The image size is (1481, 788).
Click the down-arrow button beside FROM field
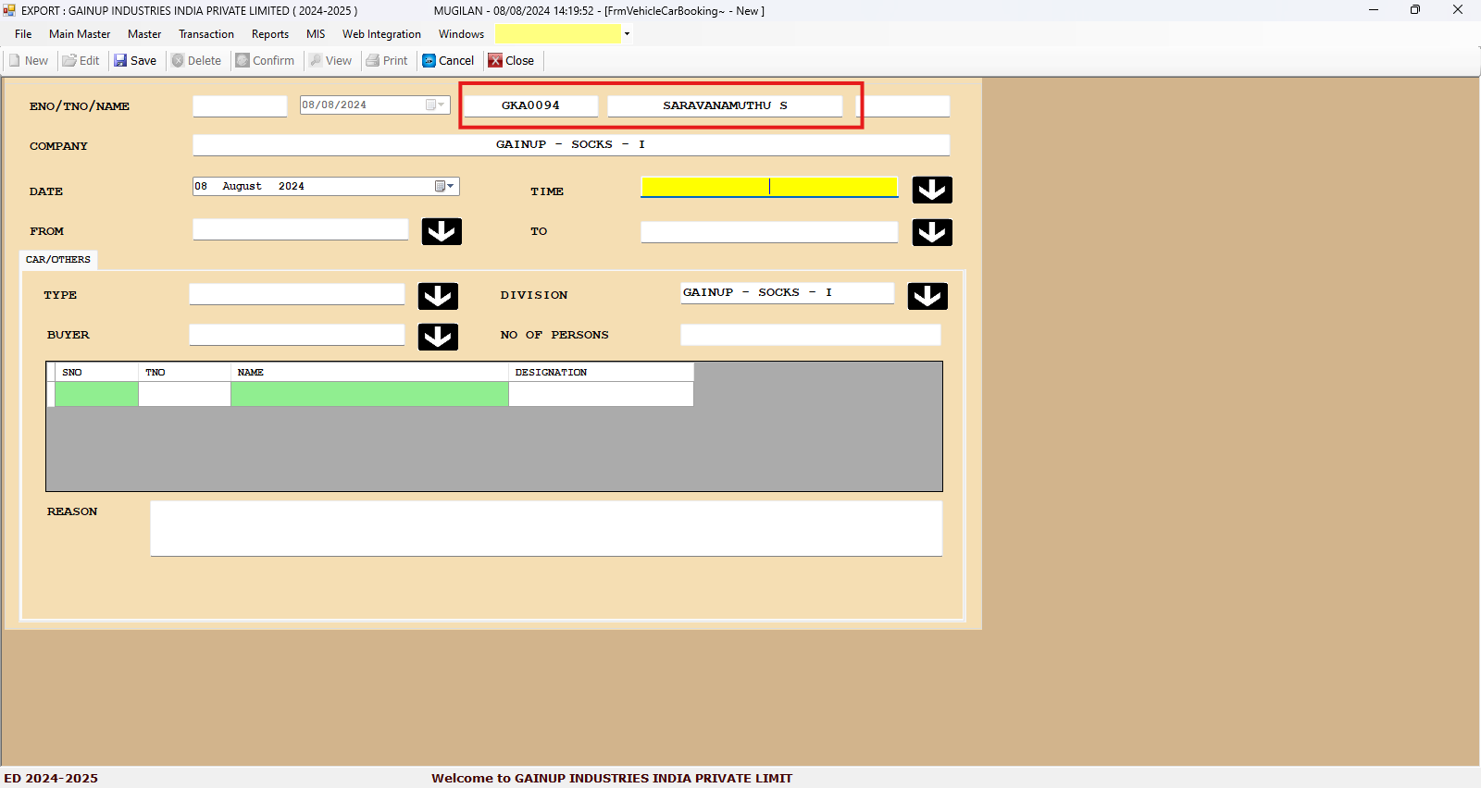(x=442, y=231)
